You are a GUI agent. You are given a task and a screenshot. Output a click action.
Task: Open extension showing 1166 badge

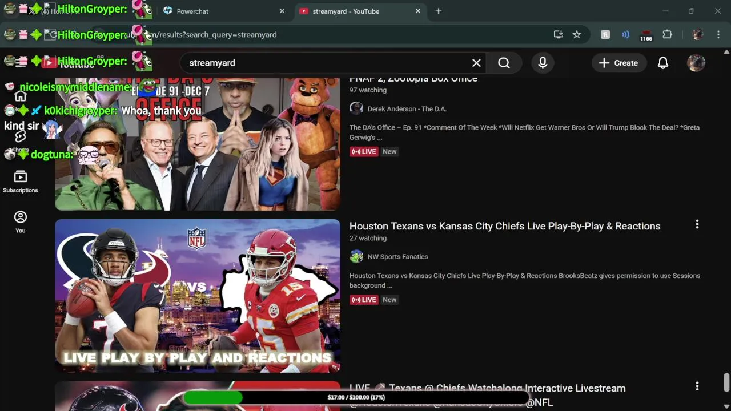pos(646,35)
